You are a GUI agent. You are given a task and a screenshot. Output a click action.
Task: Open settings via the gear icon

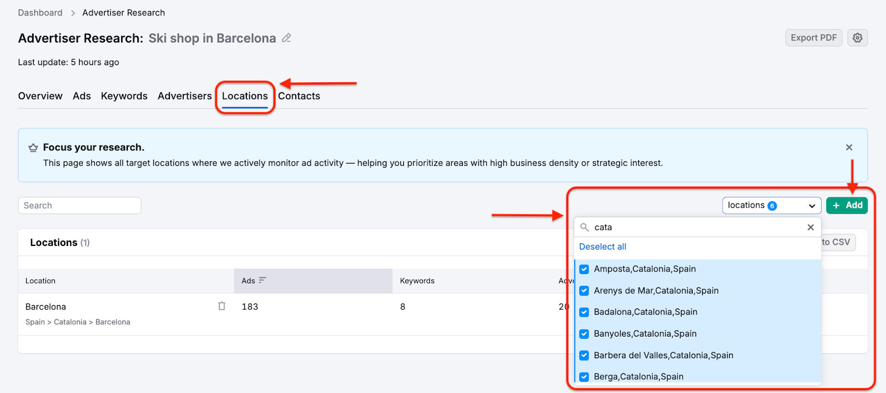tap(858, 38)
